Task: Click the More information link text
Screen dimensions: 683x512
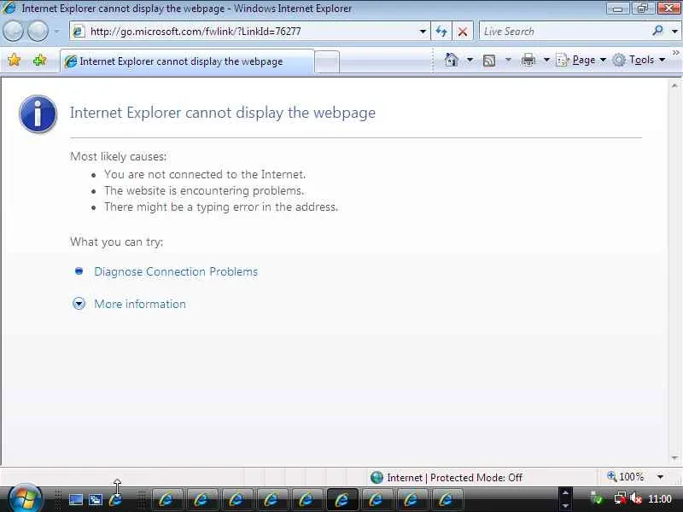Action: pyautogui.click(x=140, y=304)
